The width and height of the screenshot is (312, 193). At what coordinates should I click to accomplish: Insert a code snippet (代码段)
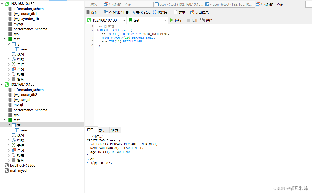click(160, 12)
